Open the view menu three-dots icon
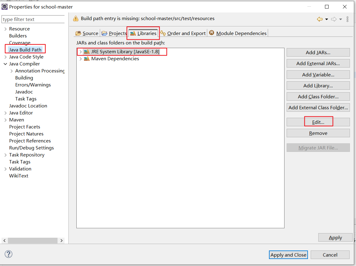Image resolution: width=356 pixels, height=266 pixels. point(347,19)
